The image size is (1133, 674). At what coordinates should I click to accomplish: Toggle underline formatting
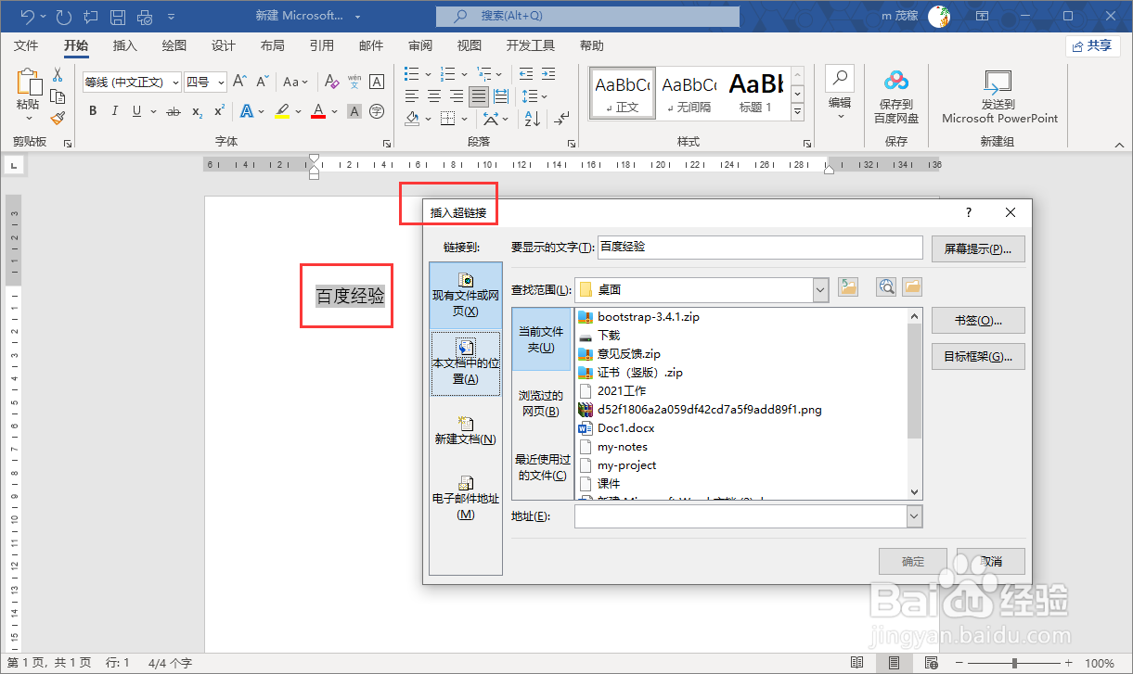pos(137,111)
